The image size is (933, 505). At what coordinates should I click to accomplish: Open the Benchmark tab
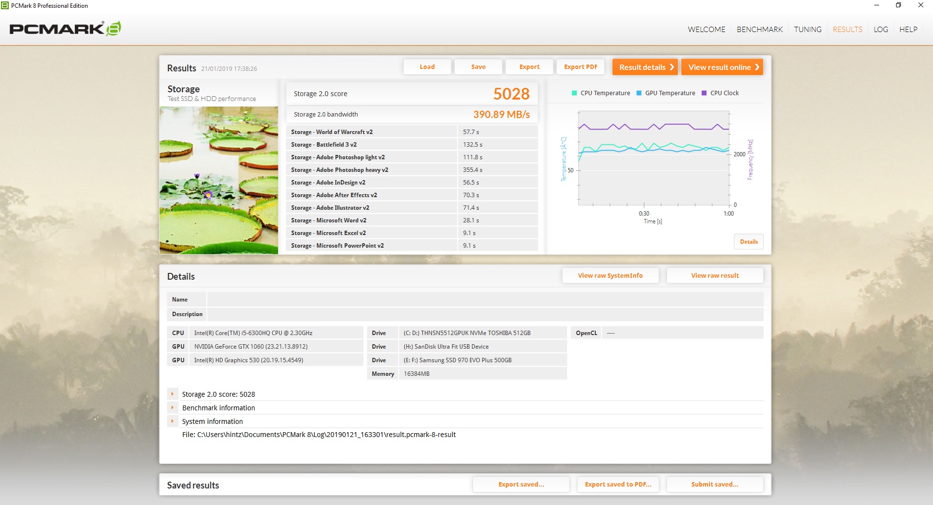coord(760,30)
